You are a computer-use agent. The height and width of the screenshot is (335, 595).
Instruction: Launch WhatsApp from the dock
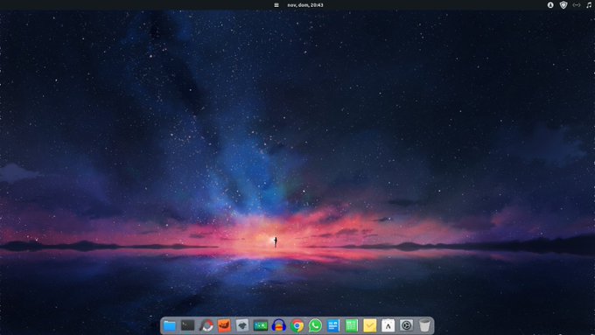coord(315,325)
